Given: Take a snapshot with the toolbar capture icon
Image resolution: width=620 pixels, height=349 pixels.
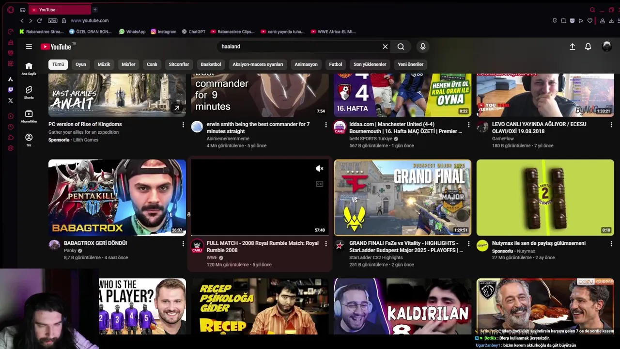Looking at the screenshot, I should click(x=563, y=21).
